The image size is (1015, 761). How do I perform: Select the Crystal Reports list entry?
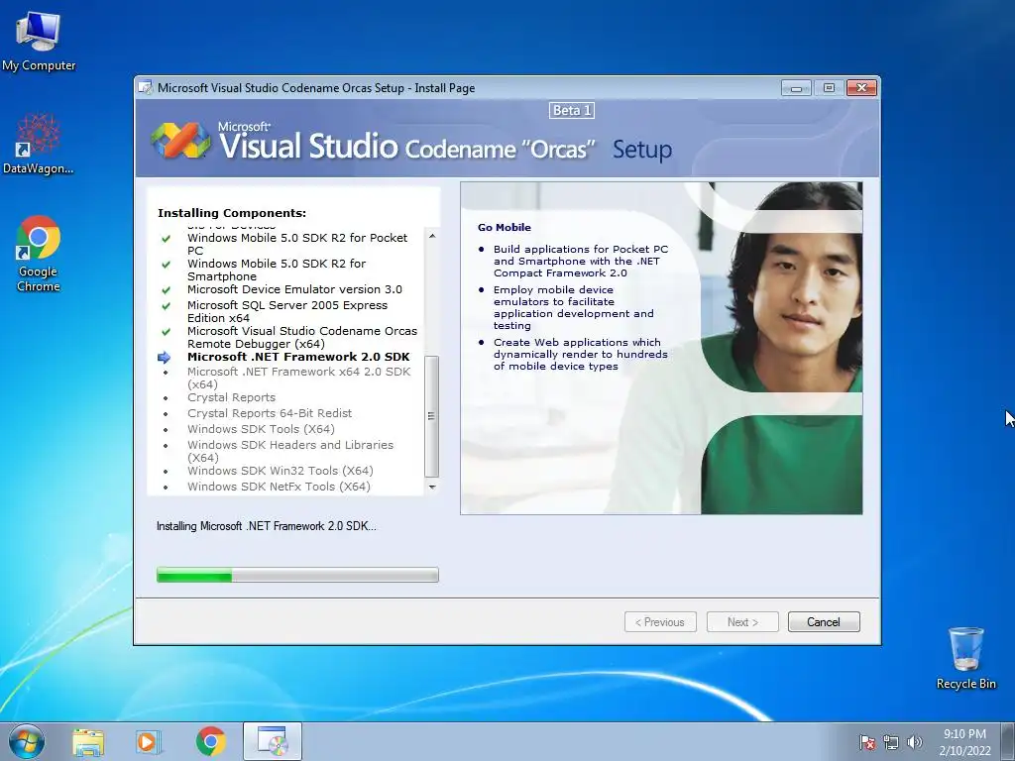(231, 397)
